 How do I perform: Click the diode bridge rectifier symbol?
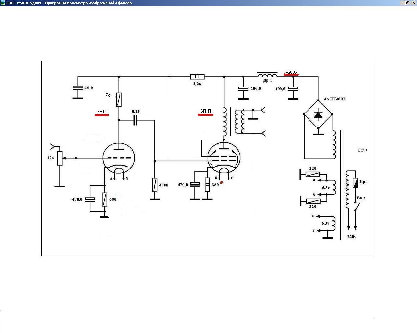[318, 114]
